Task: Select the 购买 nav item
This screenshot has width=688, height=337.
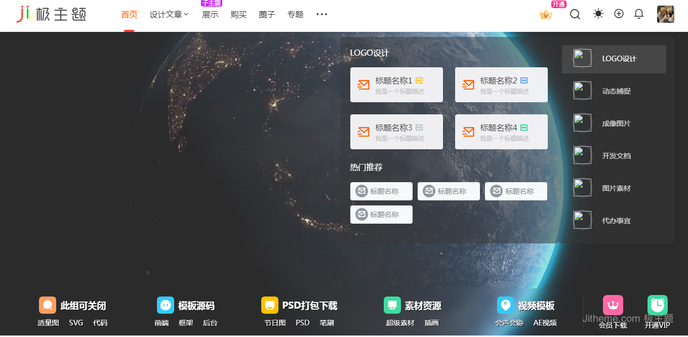Action: tap(238, 15)
